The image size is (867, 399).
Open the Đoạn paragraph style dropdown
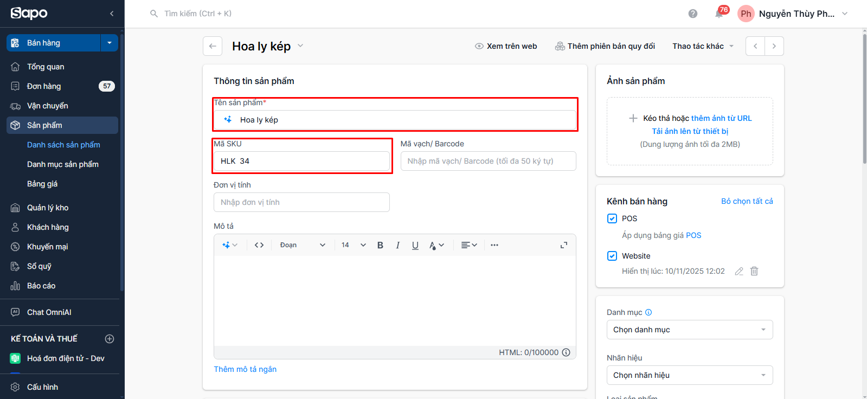click(303, 245)
